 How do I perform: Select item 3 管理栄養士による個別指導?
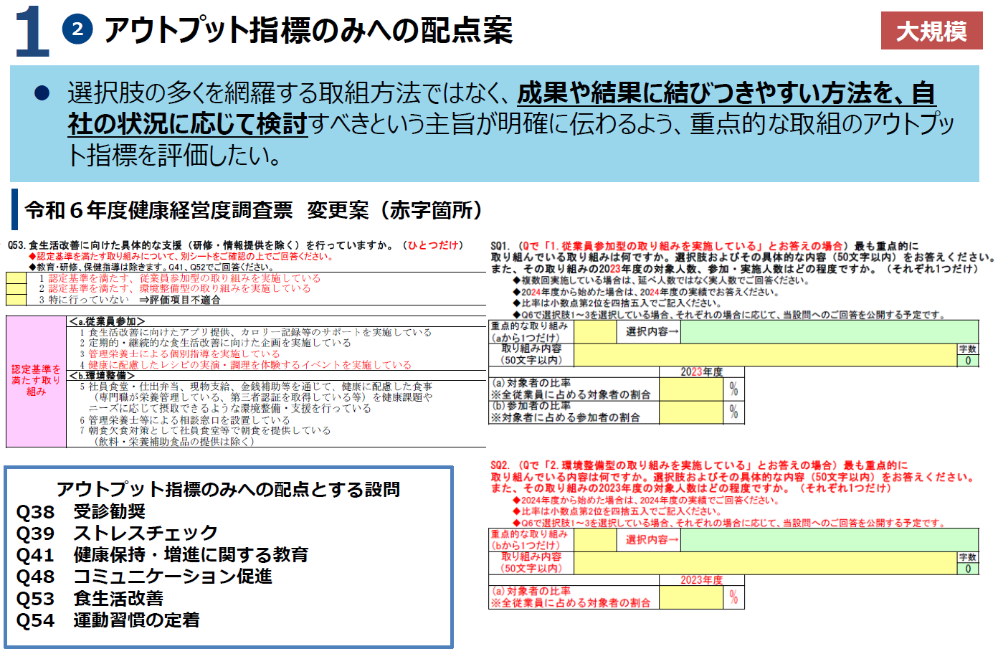(x=179, y=354)
